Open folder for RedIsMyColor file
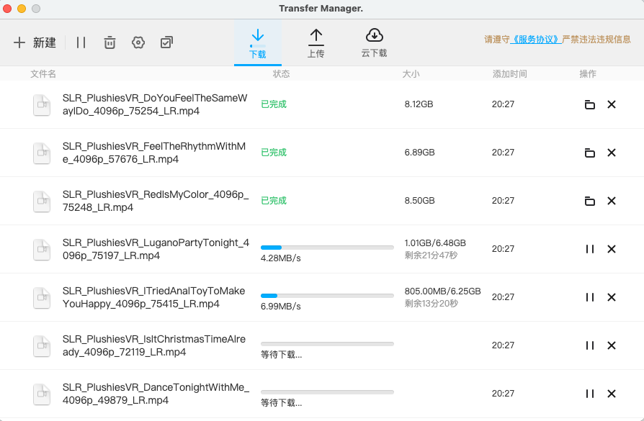The height and width of the screenshot is (421, 644). point(590,201)
